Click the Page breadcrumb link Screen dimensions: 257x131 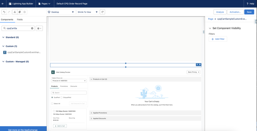point(210,19)
